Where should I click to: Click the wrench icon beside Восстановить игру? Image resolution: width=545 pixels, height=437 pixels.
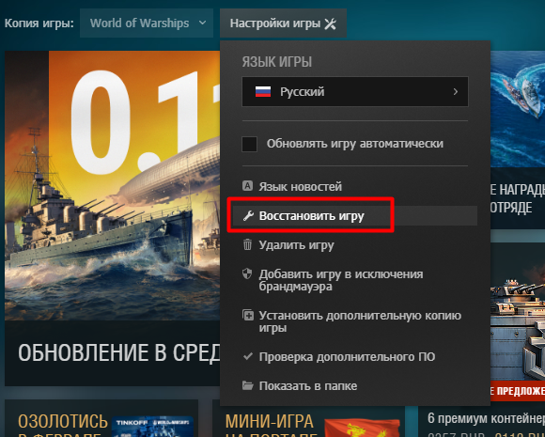pyautogui.click(x=248, y=216)
